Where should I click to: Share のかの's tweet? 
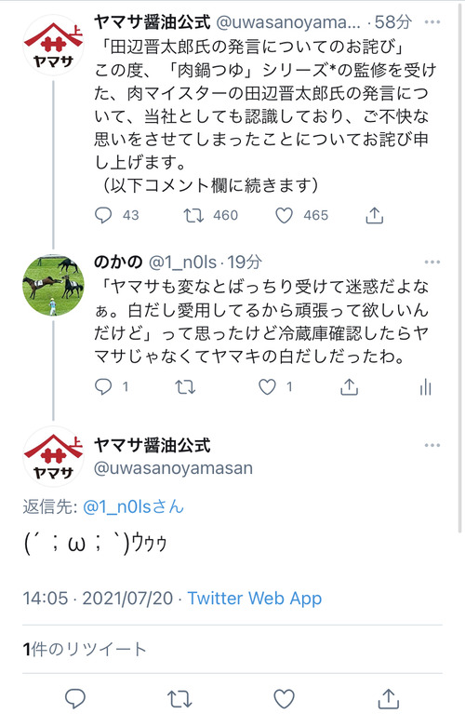tap(349, 386)
